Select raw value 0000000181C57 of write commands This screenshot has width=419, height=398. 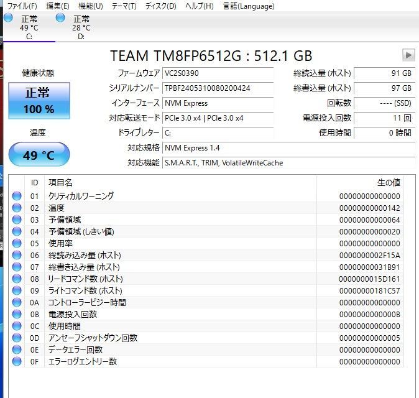pos(369,291)
